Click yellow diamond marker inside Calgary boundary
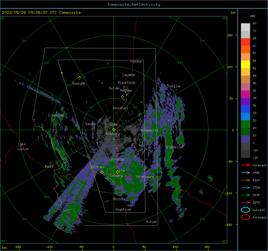The height and width of the screenshot is (251, 268). coord(118,172)
